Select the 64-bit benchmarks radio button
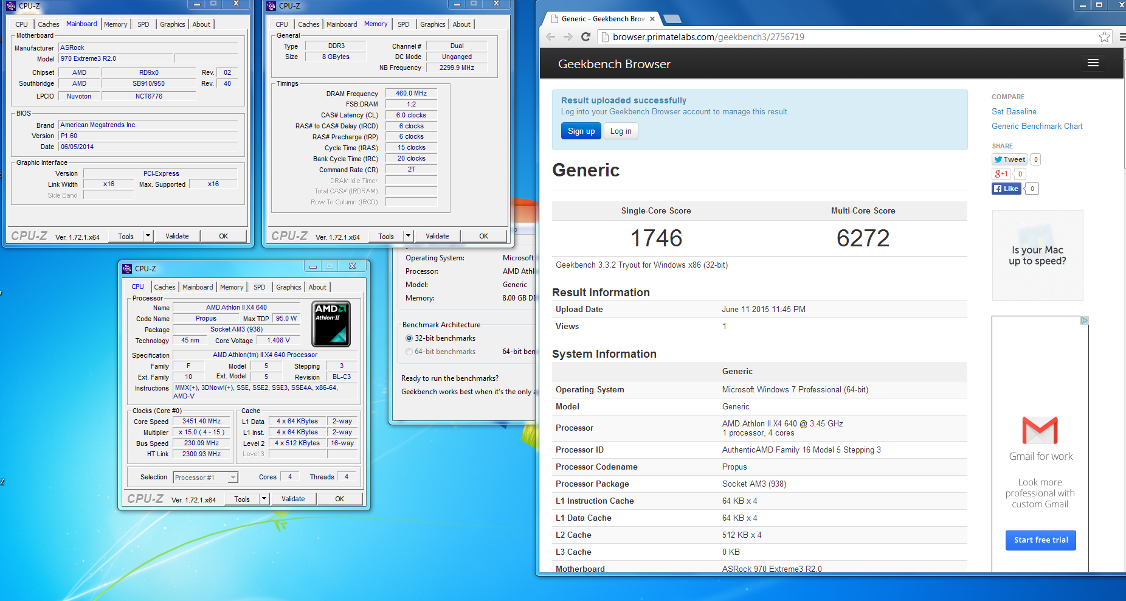The width and height of the screenshot is (1126, 601). coord(409,352)
